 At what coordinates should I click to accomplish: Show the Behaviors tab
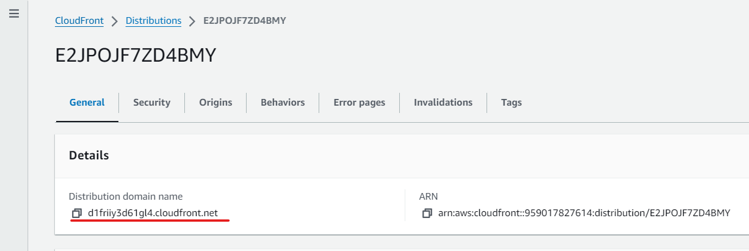coord(283,103)
